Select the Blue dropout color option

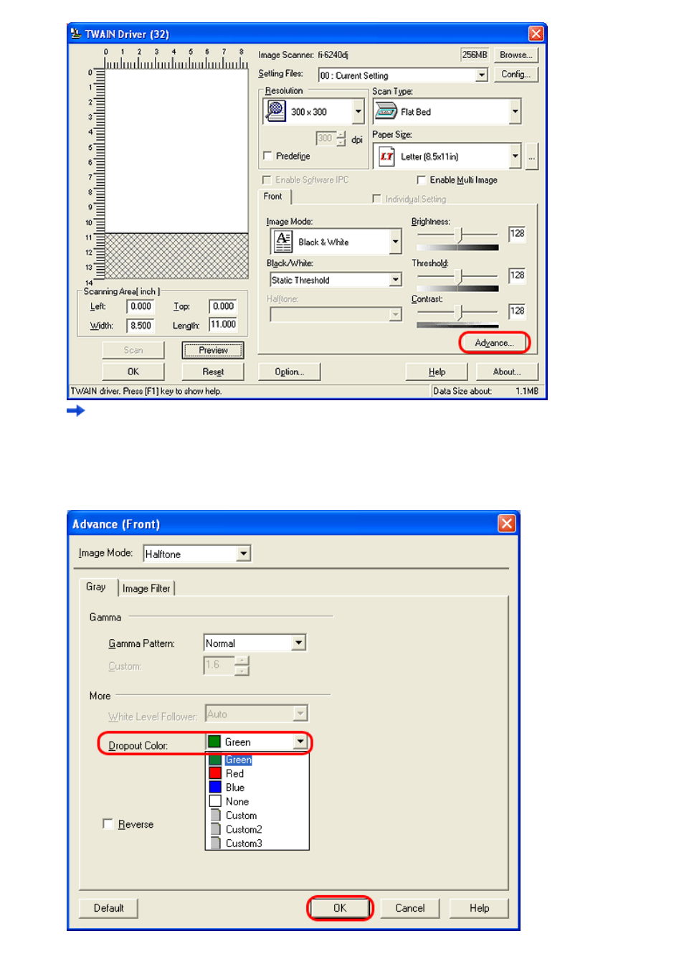(257, 788)
